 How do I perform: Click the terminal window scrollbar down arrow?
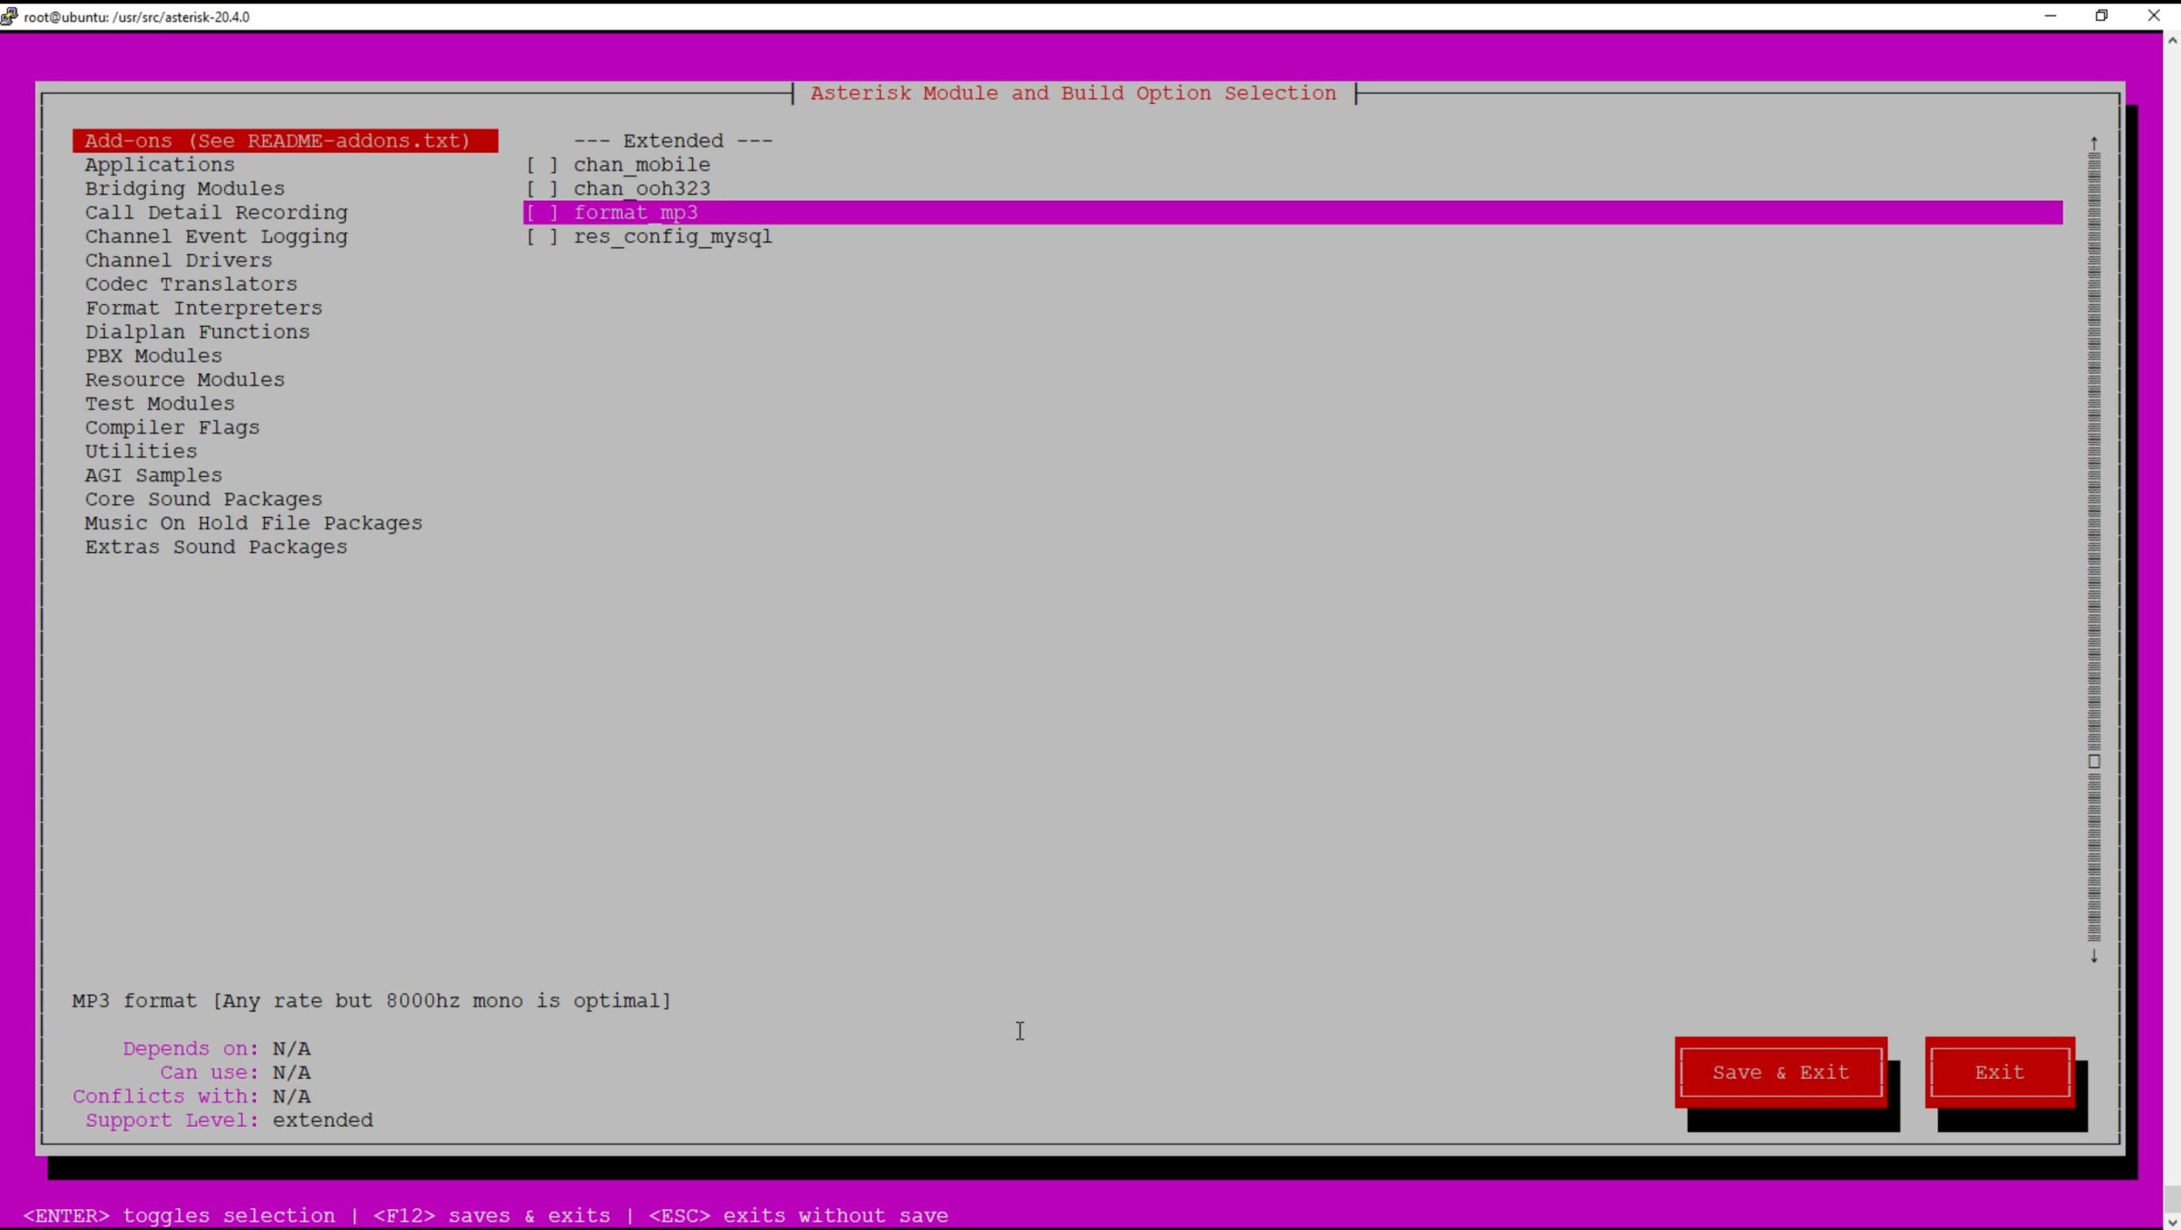coord(2172,1221)
